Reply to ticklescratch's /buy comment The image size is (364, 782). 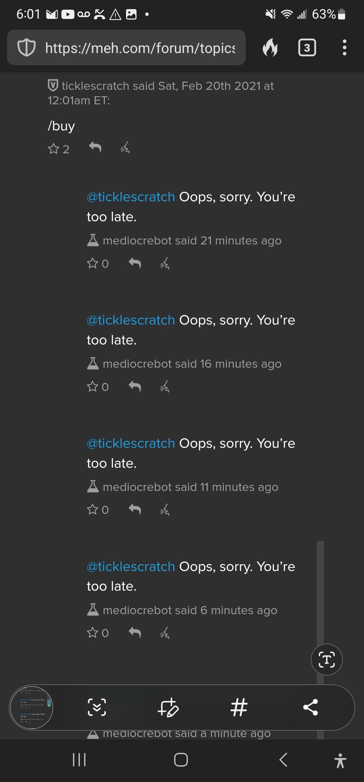pos(95,147)
